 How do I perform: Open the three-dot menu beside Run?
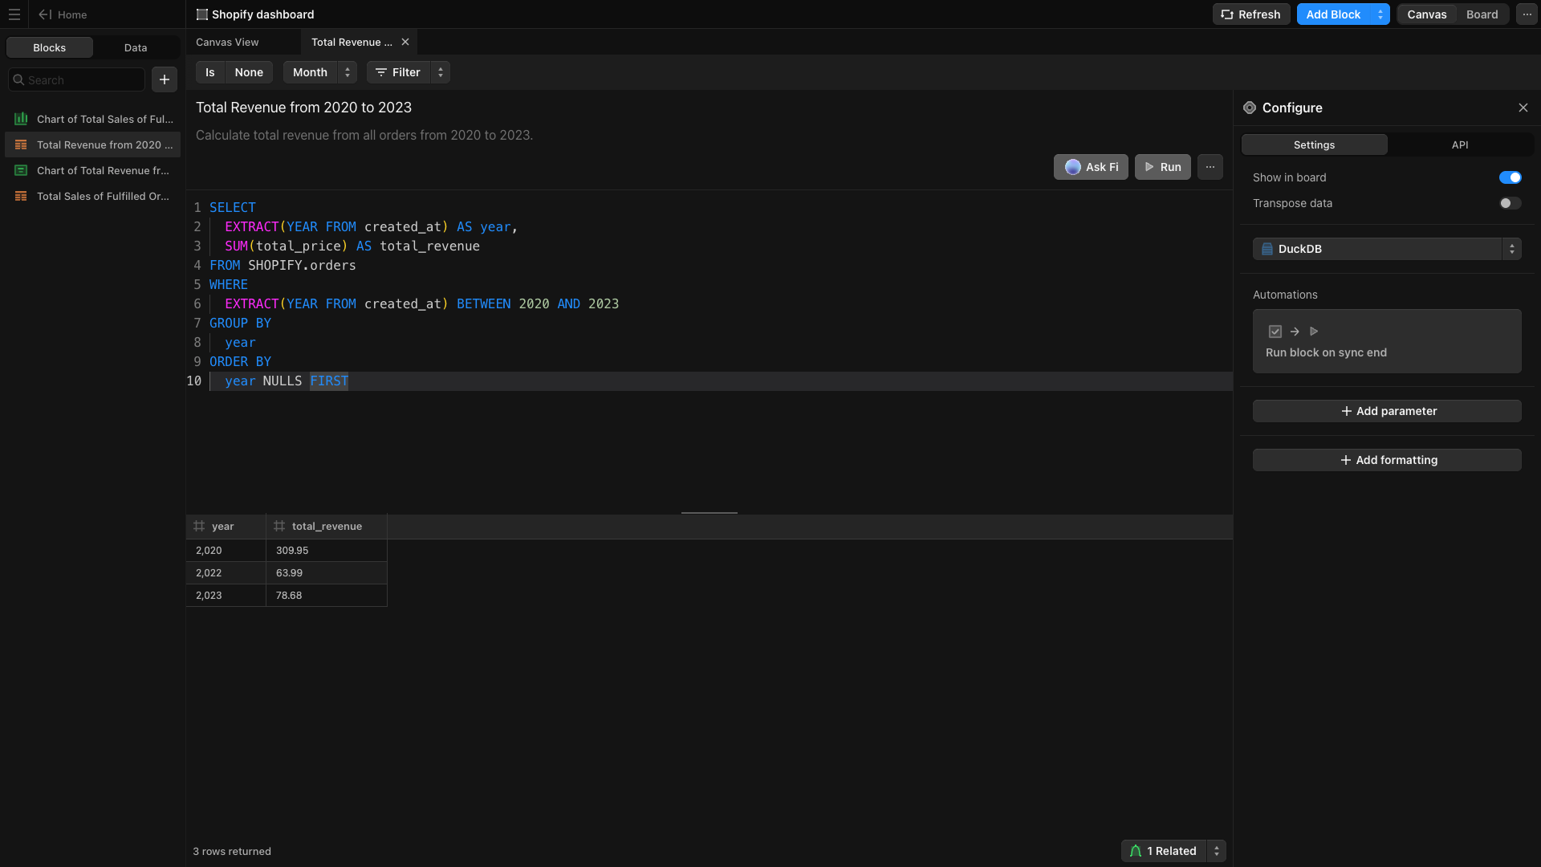1210,167
